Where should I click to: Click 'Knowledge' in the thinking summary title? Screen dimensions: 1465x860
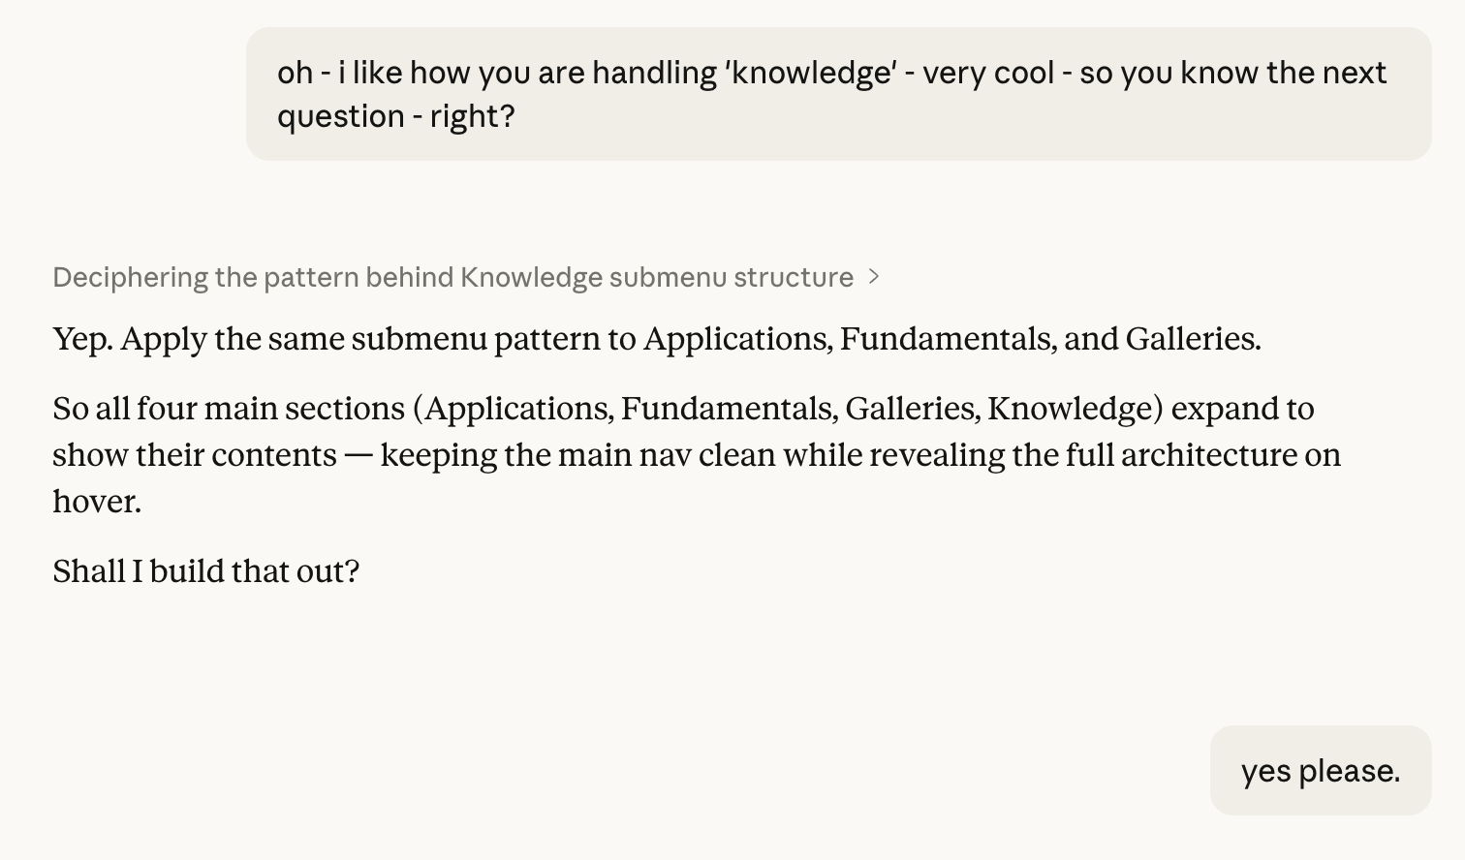[531, 278]
